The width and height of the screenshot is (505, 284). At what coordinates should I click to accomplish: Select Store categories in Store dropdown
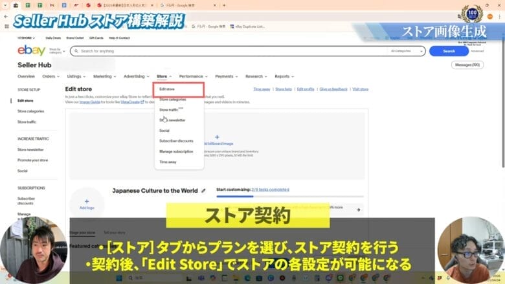click(x=172, y=100)
